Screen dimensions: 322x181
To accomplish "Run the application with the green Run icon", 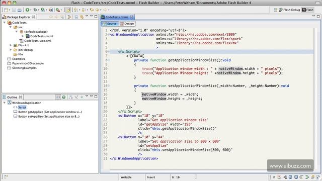I will (27, 10).
